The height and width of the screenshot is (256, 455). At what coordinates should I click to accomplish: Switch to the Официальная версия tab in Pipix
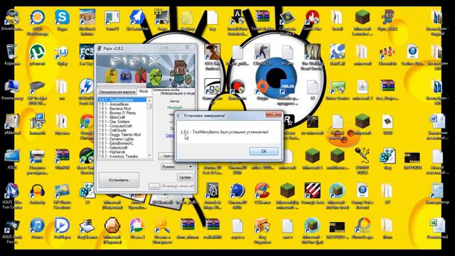117,92
